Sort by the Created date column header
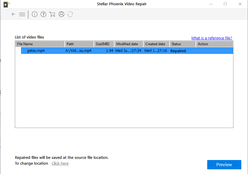The image size is (248, 174). [156, 44]
